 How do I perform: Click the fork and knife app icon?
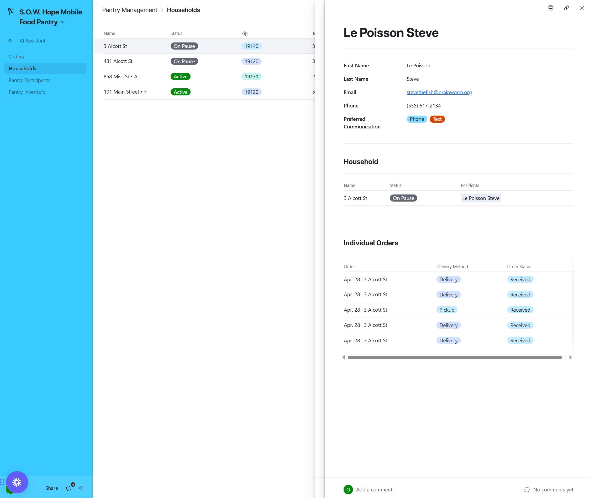[x=11, y=12]
